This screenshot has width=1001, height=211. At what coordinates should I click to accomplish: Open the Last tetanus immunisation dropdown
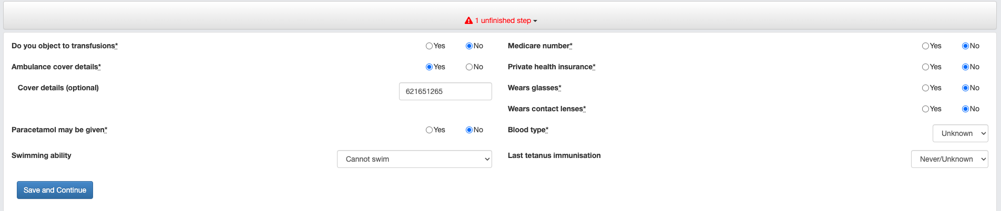(949, 159)
